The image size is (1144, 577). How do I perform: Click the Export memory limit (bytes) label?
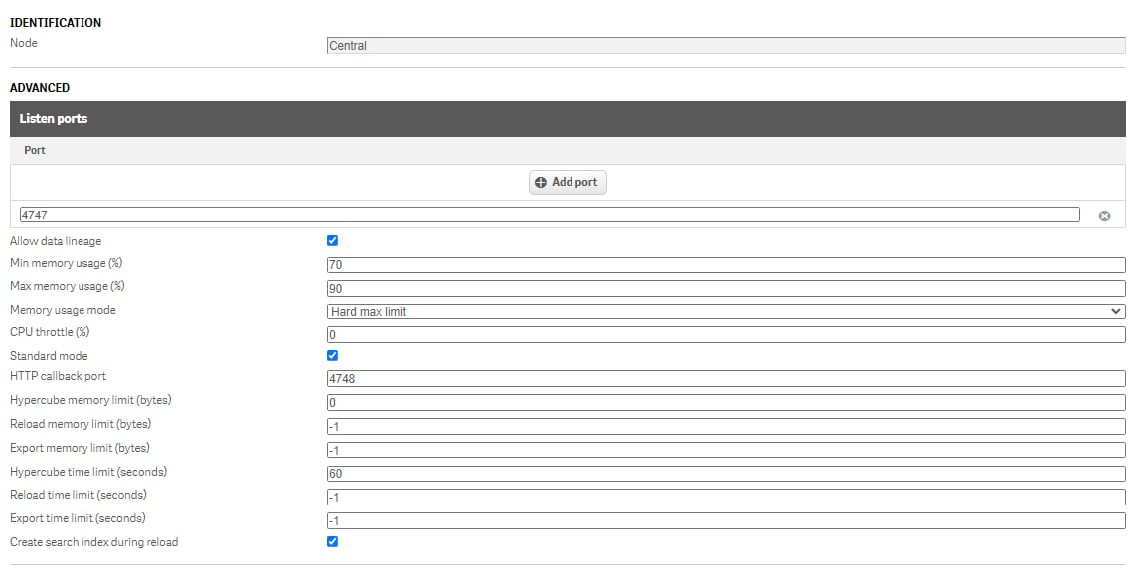click(x=80, y=448)
